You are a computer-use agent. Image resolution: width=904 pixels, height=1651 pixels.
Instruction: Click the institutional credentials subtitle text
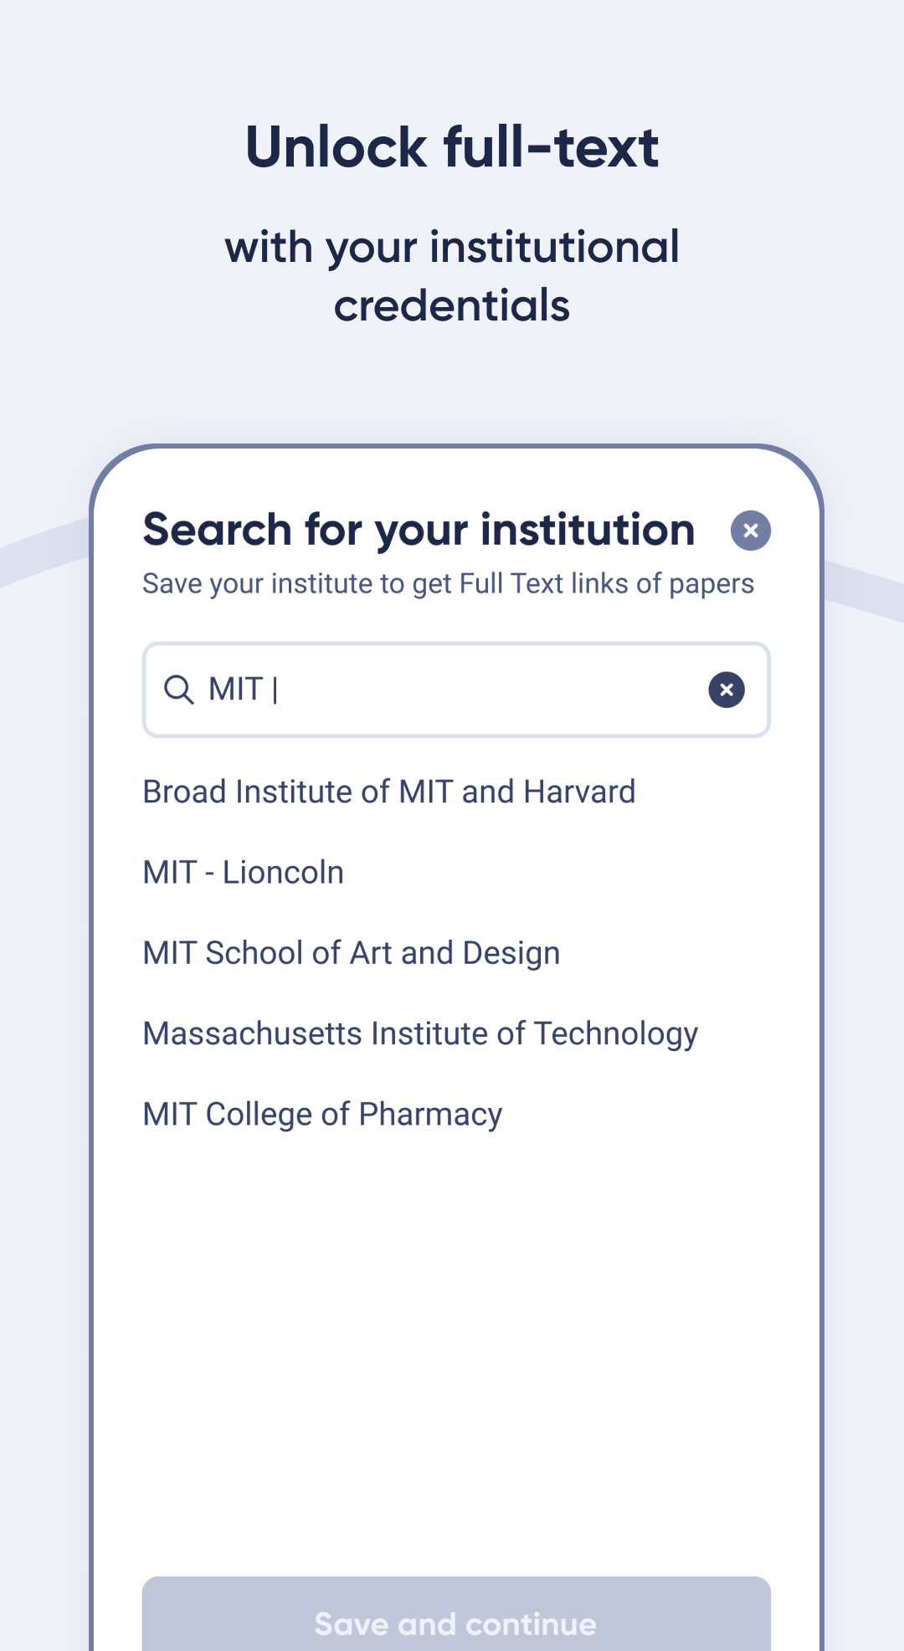(452, 276)
